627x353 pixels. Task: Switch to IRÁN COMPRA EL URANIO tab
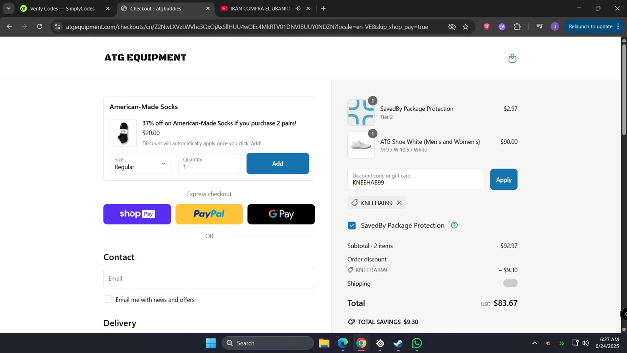[x=260, y=8]
